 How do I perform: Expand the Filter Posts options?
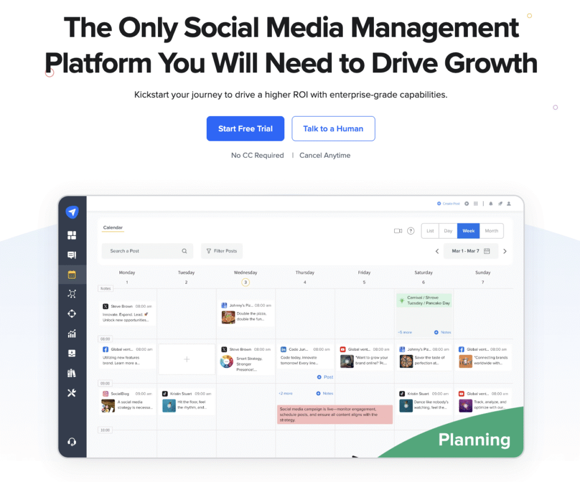[221, 251]
